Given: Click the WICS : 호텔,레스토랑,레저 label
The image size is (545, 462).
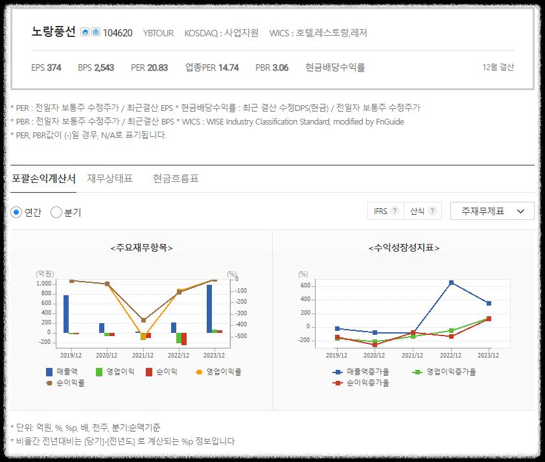Looking at the screenshot, I should point(318,32).
